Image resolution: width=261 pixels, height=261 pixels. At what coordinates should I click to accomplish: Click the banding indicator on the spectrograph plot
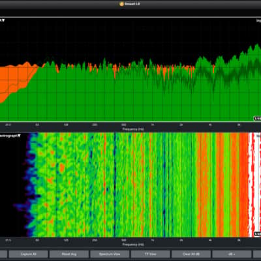257,234
